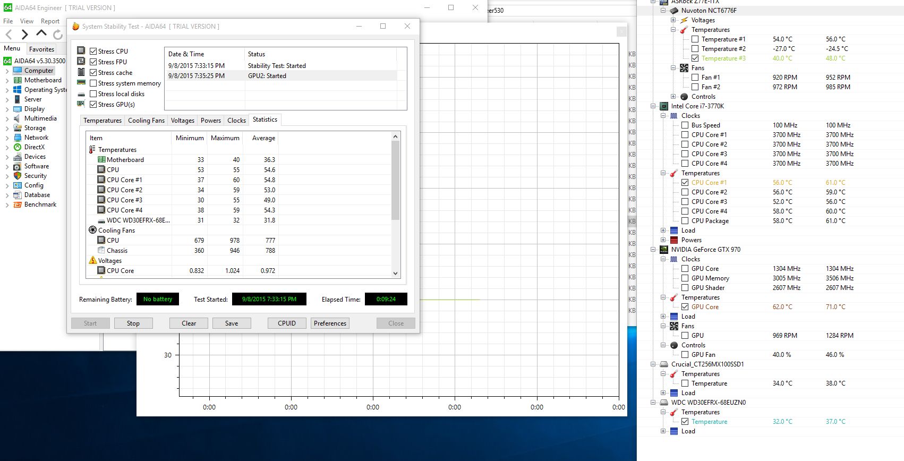
Task: Select the Software icon in AIDA64 tree
Action: point(18,166)
